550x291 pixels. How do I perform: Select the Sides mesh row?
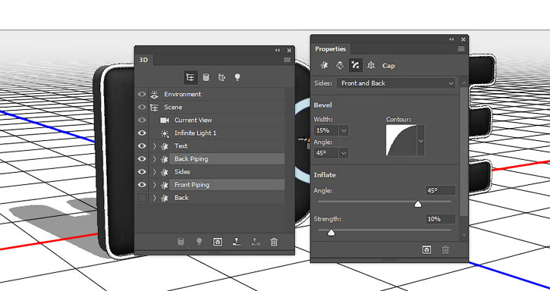(227, 172)
